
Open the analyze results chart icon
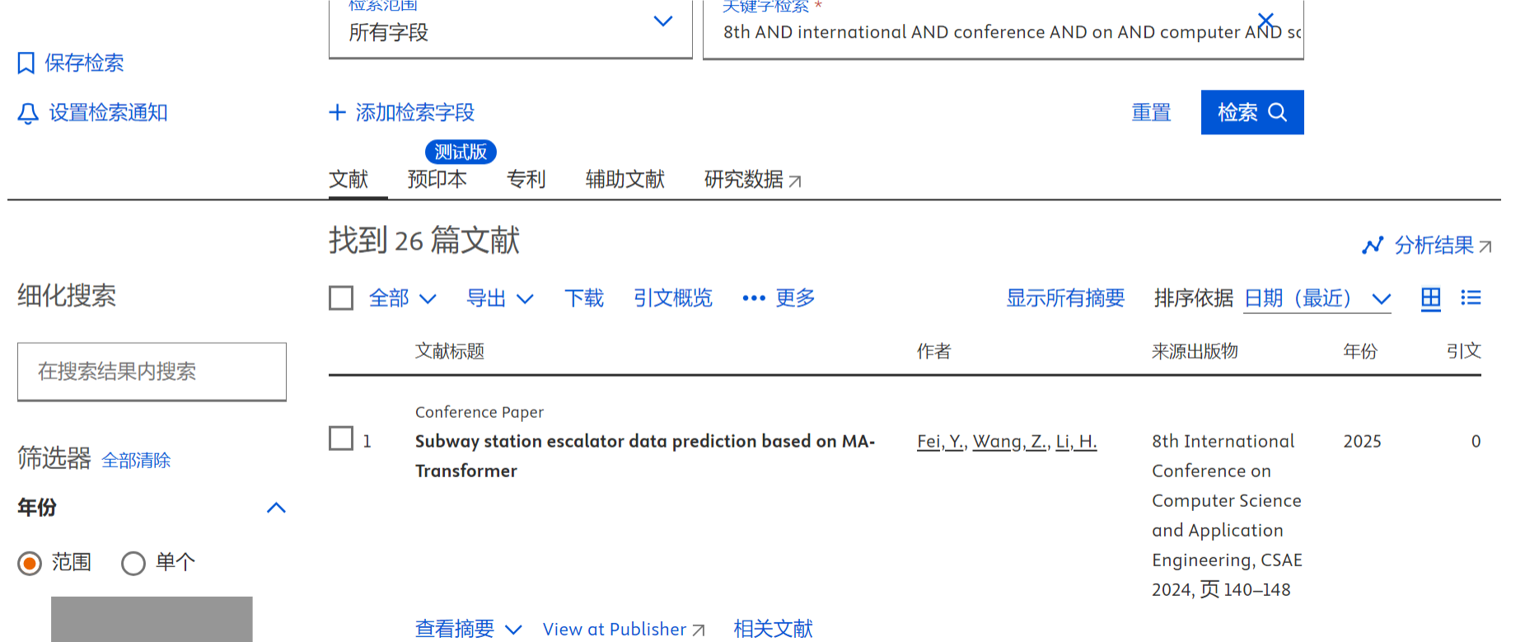click(1373, 246)
